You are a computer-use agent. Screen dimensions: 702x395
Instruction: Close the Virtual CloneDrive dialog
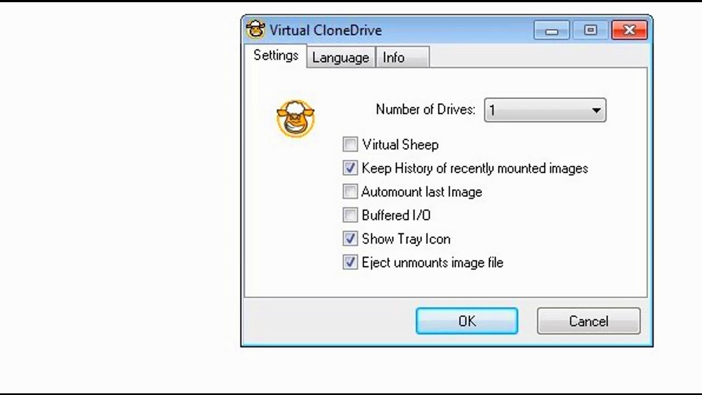(x=629, y=30)
